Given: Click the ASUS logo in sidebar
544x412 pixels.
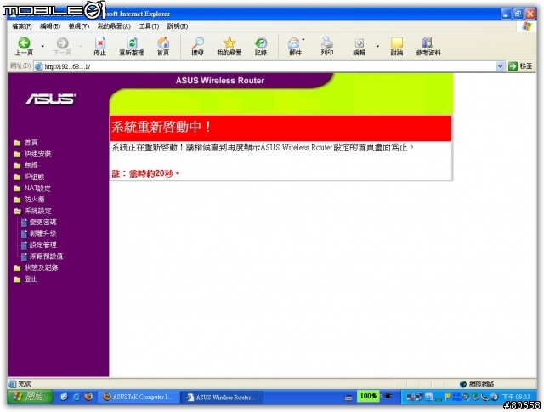Looking at the screenshot, I should (x=51, y=99).
